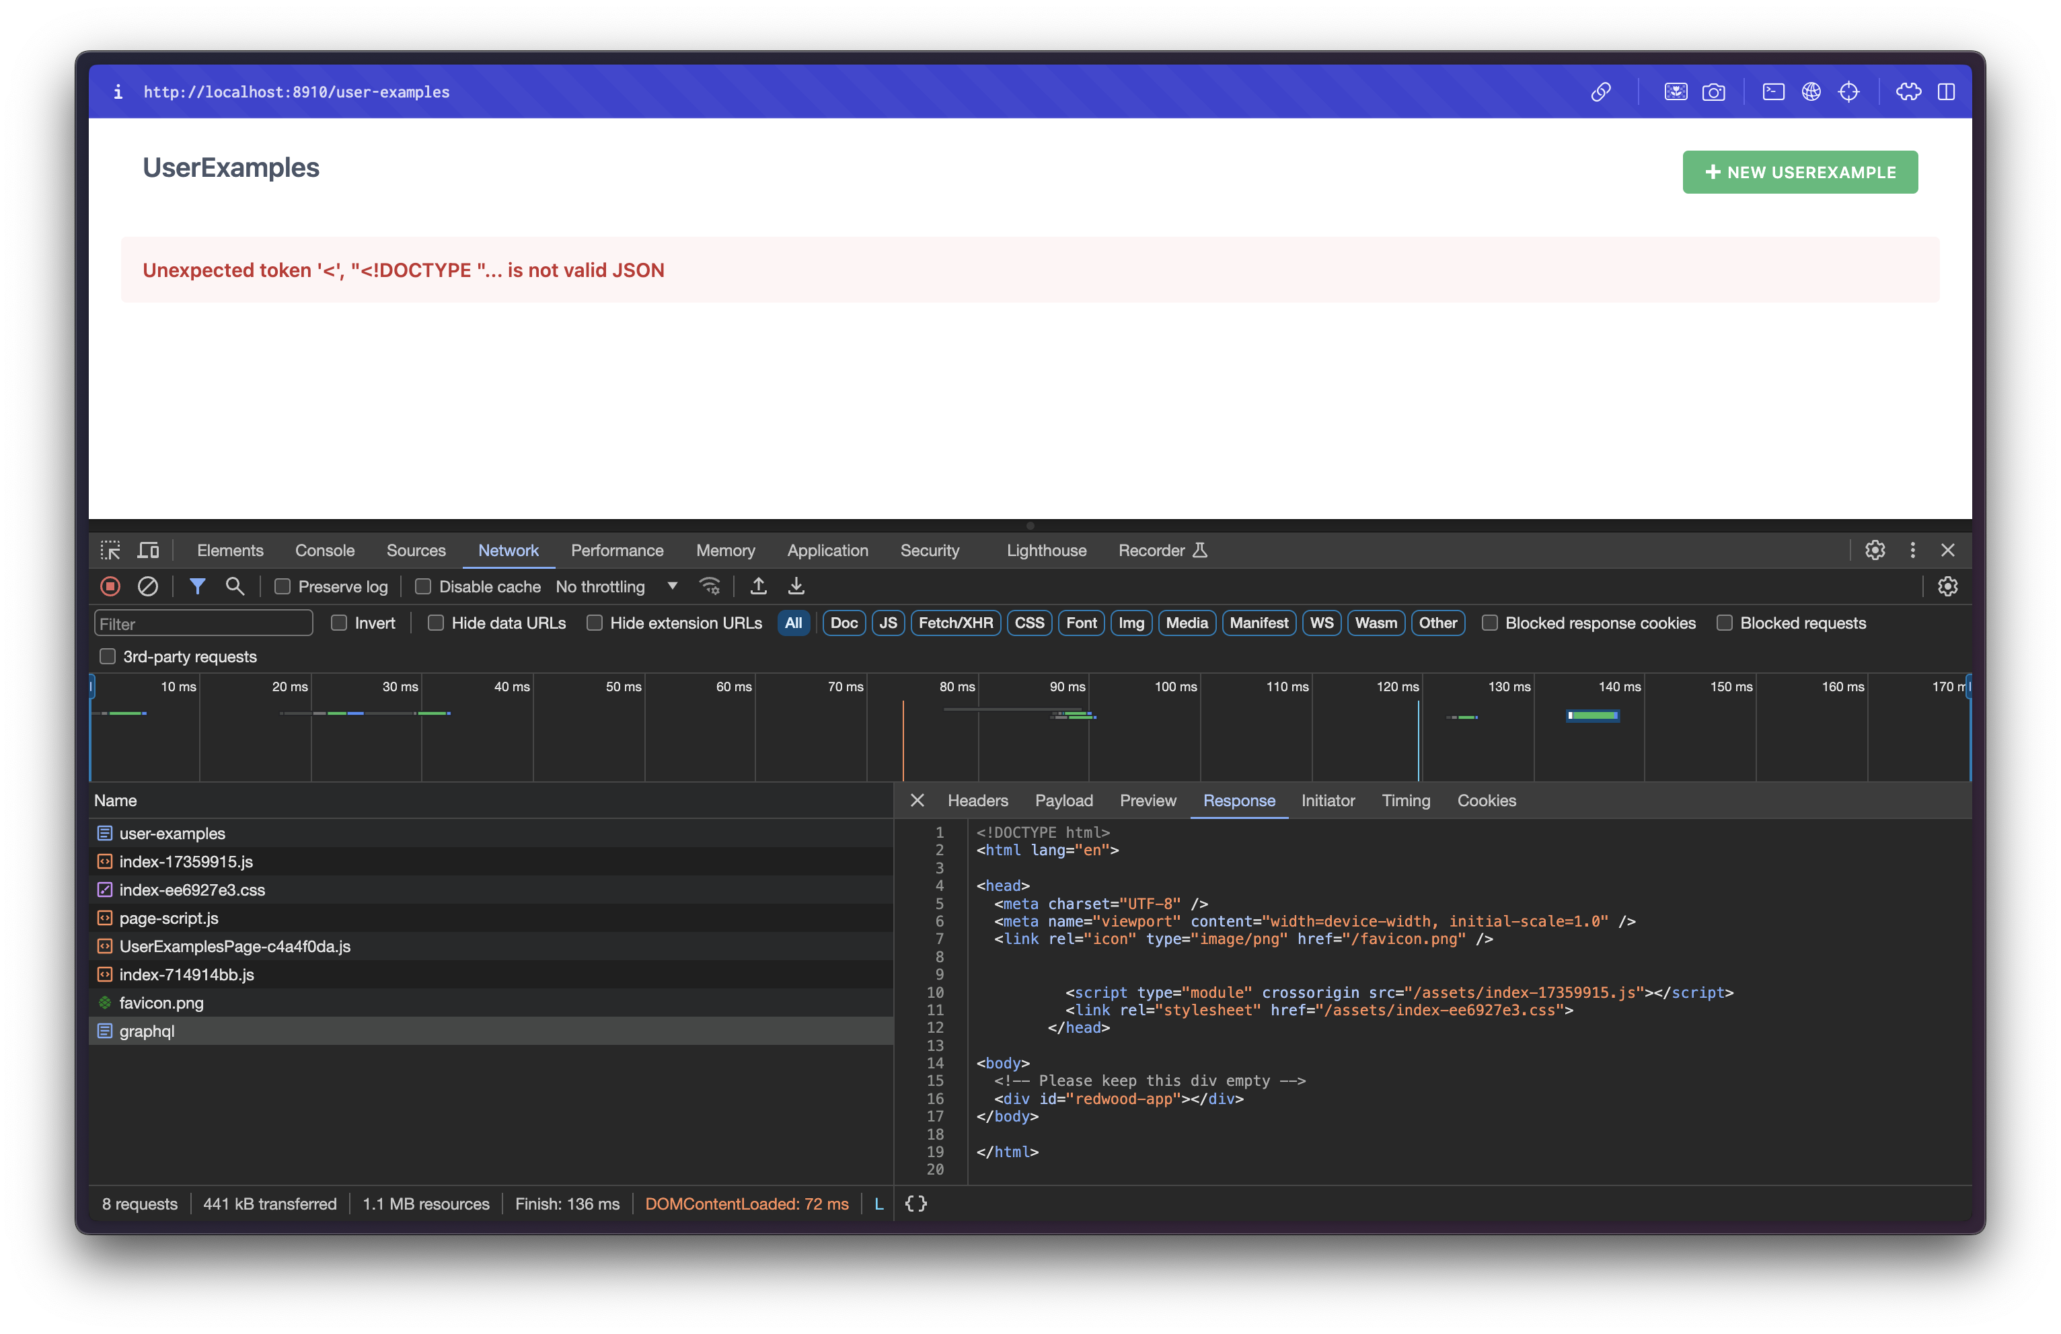Open the Preview tab
Image resolution: width=2061 pixels, height=1334 pixels.
click(x=1148, y=801)
